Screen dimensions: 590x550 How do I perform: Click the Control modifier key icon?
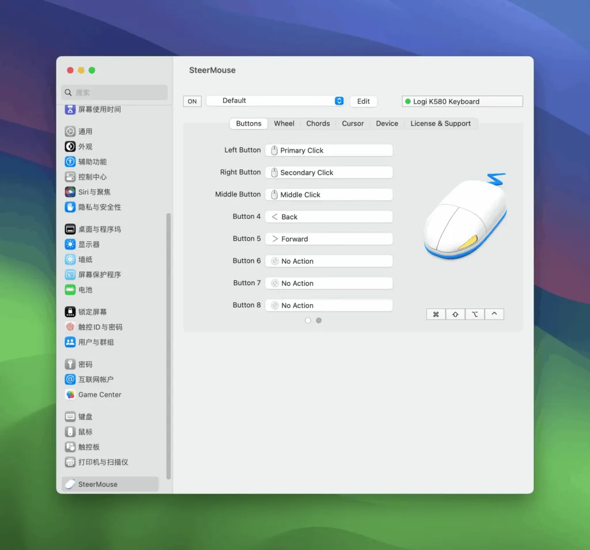494,314
